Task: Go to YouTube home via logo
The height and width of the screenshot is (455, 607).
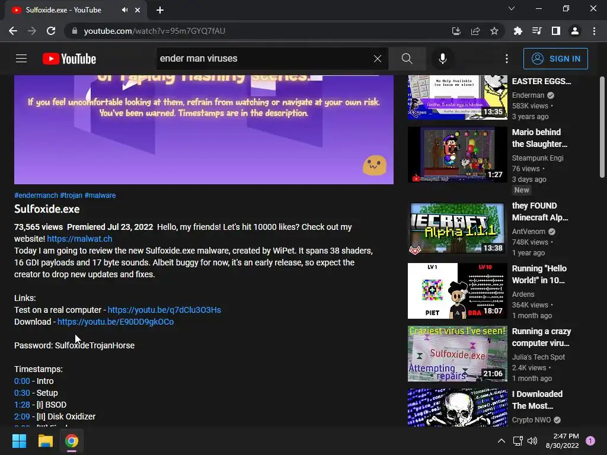Action: click(x=69, y=59)
